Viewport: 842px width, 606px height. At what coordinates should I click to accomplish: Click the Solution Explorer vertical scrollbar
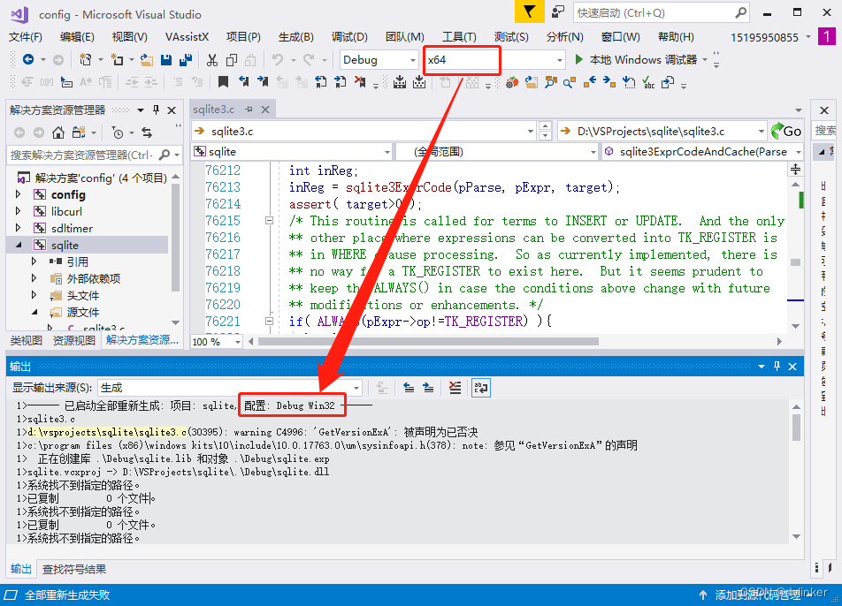[176, 238]
